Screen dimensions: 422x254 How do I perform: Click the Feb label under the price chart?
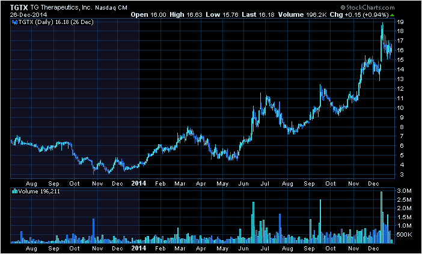coord(161,184)
